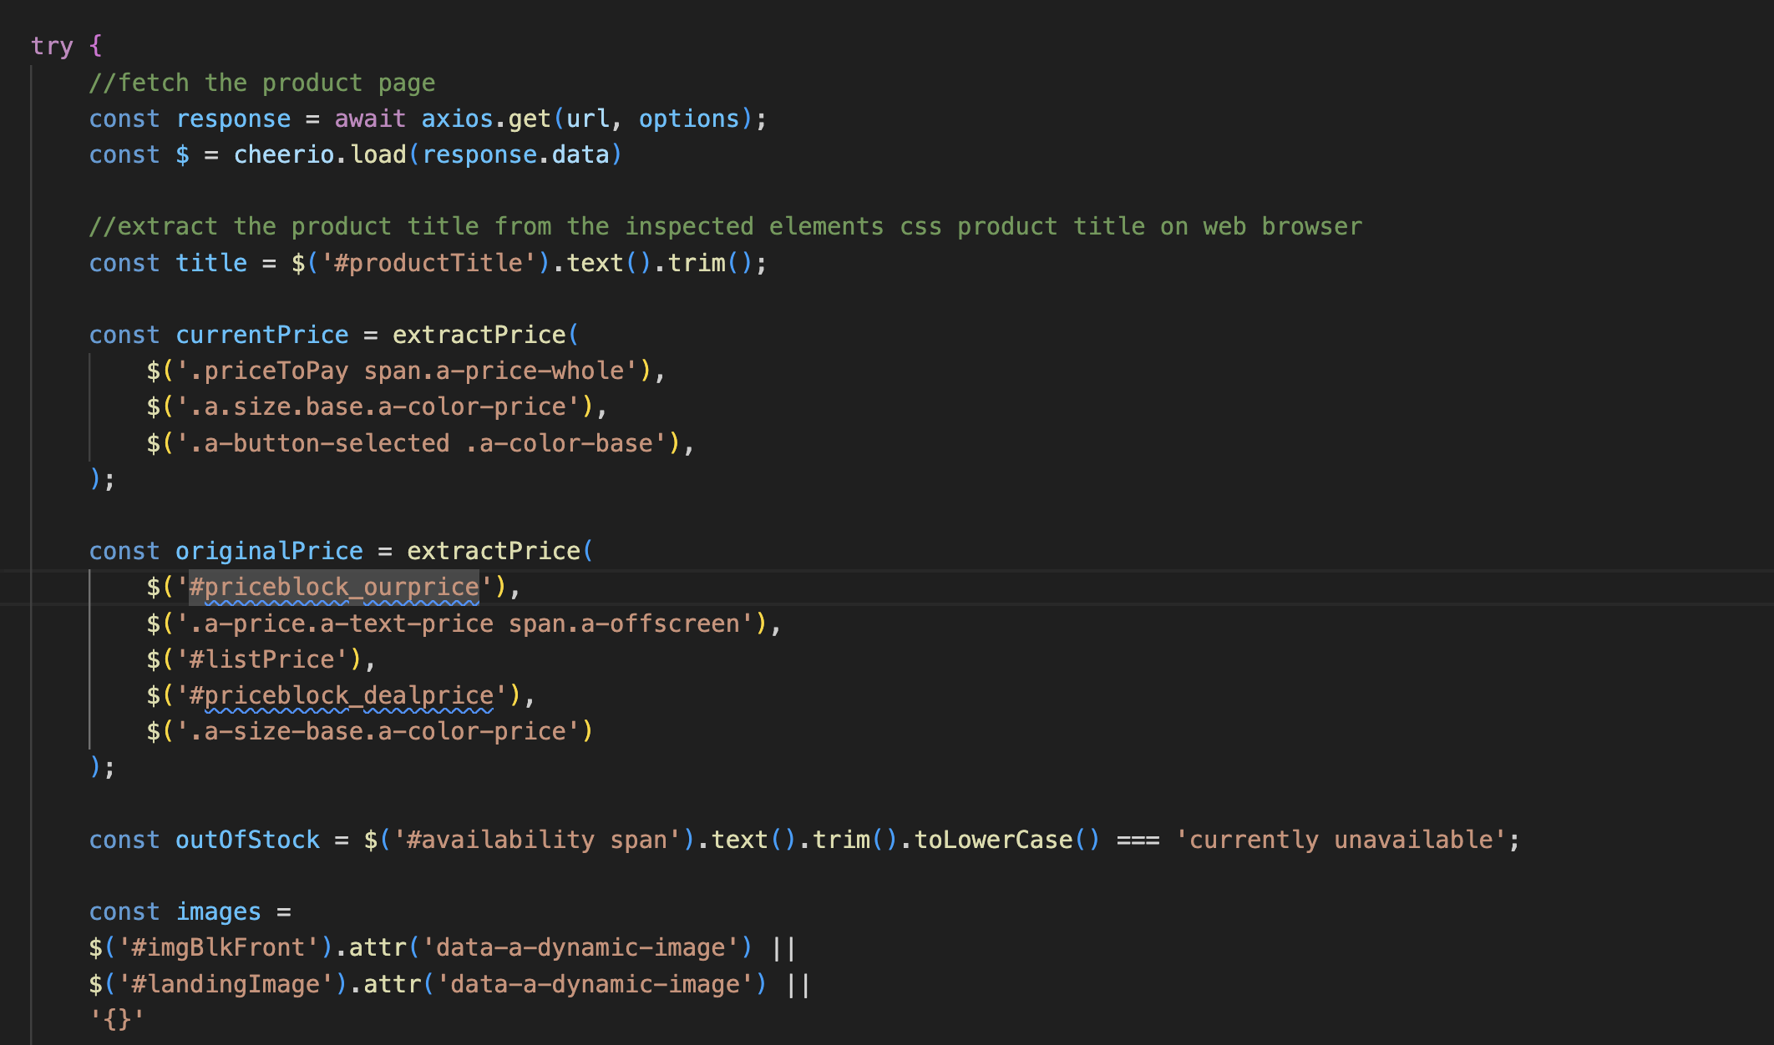Click the 'outOfStock' variable name

(x=247, y=840)
